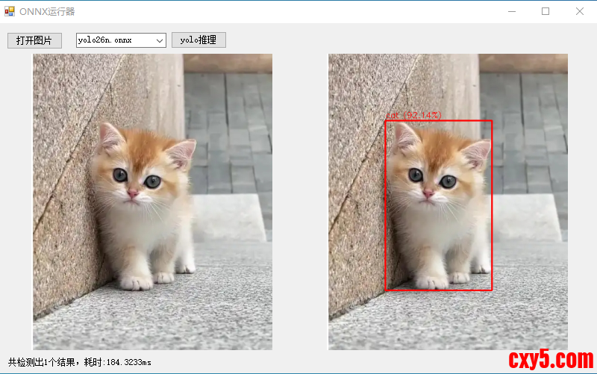Click the red "cat (92.14%)" label

(414, 115)
